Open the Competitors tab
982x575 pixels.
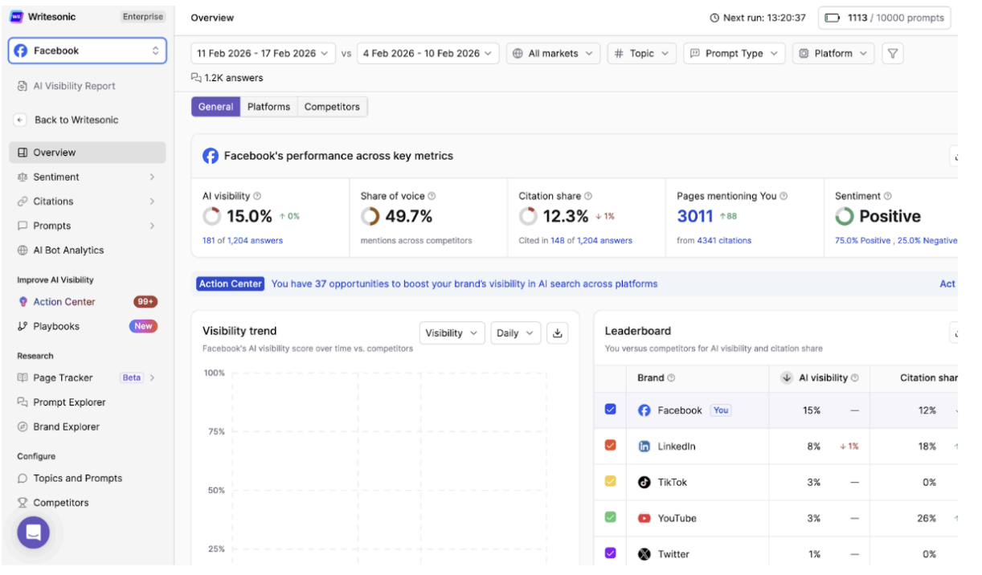pyautogui.click(x=332, y=106)
